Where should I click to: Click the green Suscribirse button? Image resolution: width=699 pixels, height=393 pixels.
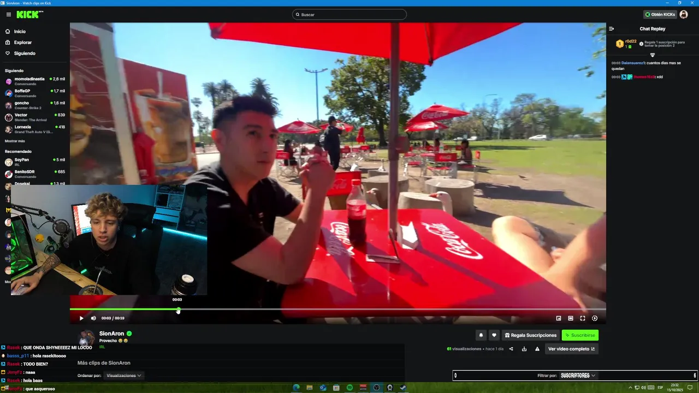[580, 335]
